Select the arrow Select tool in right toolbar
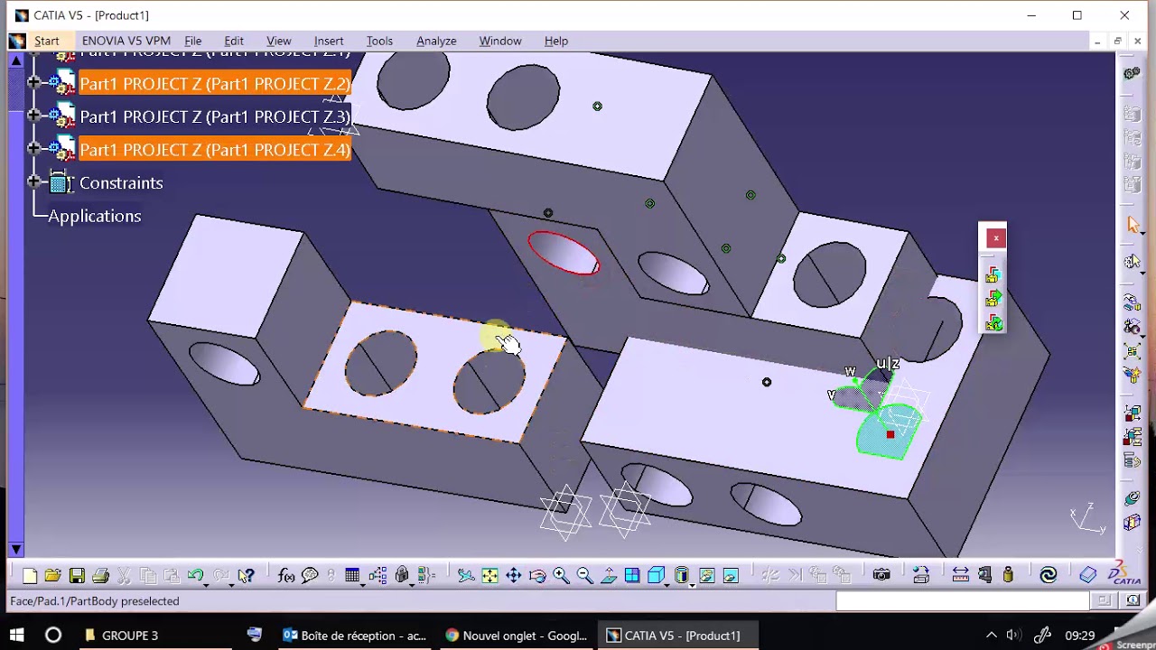 tap(1133, 225)
